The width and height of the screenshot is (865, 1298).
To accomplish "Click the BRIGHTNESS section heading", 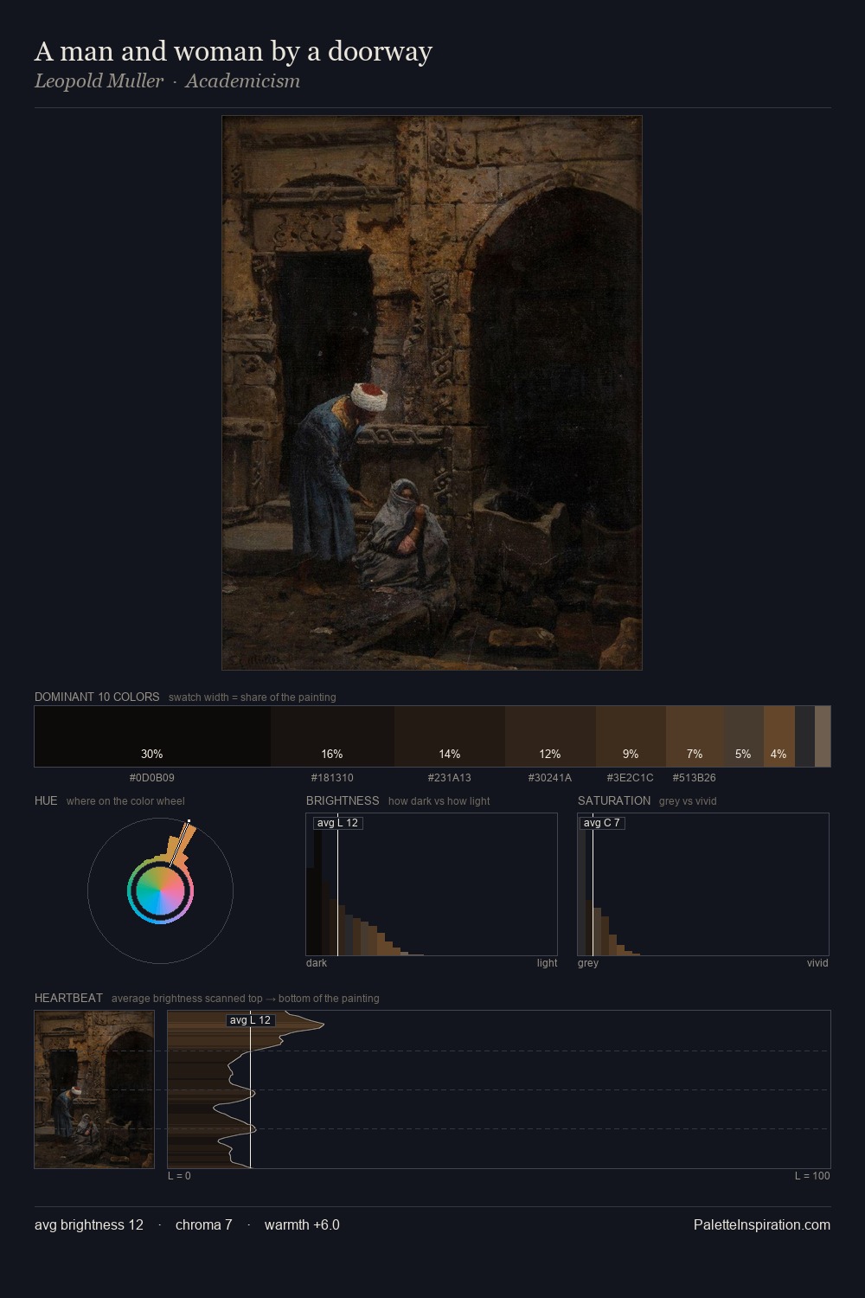I will click(x=343, y=800).
